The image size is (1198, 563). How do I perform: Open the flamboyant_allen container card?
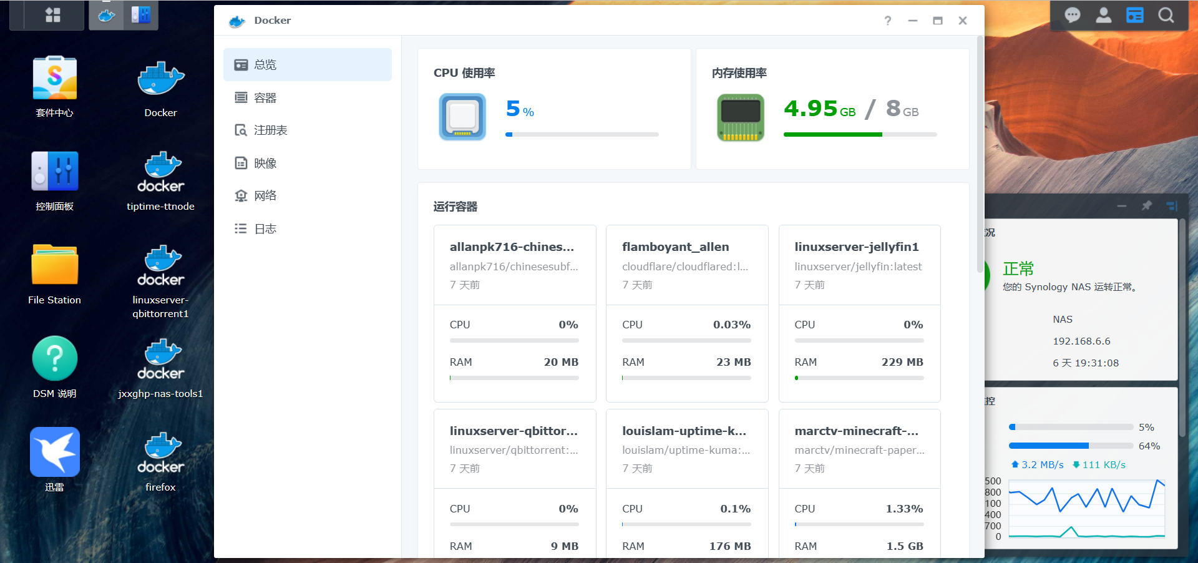coord(687,313)
